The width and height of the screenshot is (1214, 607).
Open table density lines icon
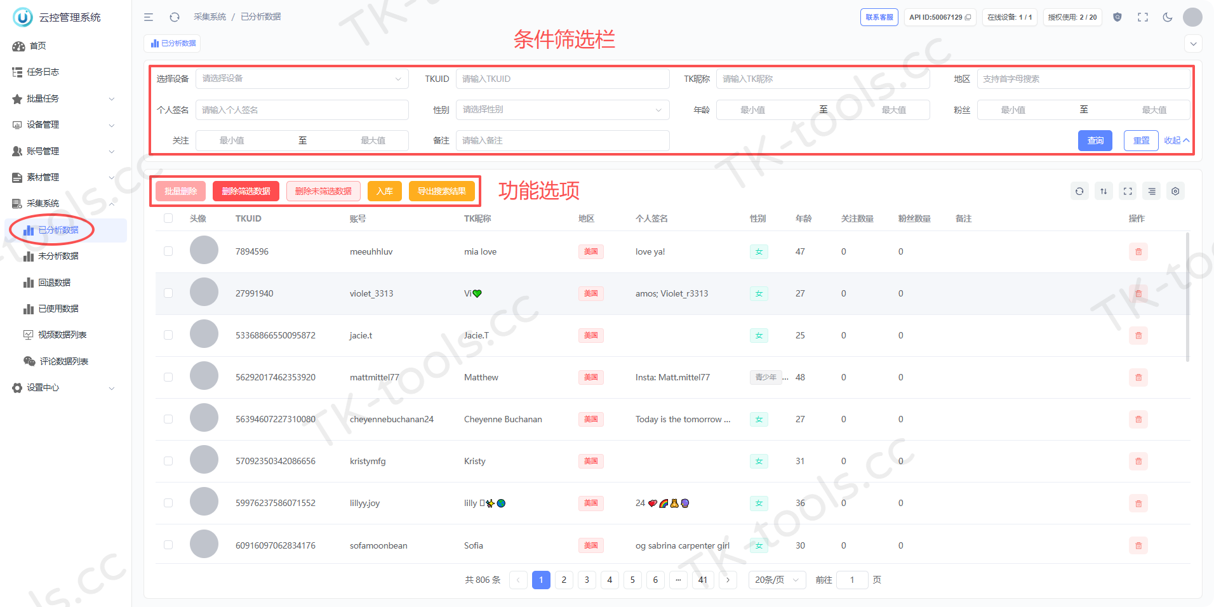click(x=1152, y=191)
